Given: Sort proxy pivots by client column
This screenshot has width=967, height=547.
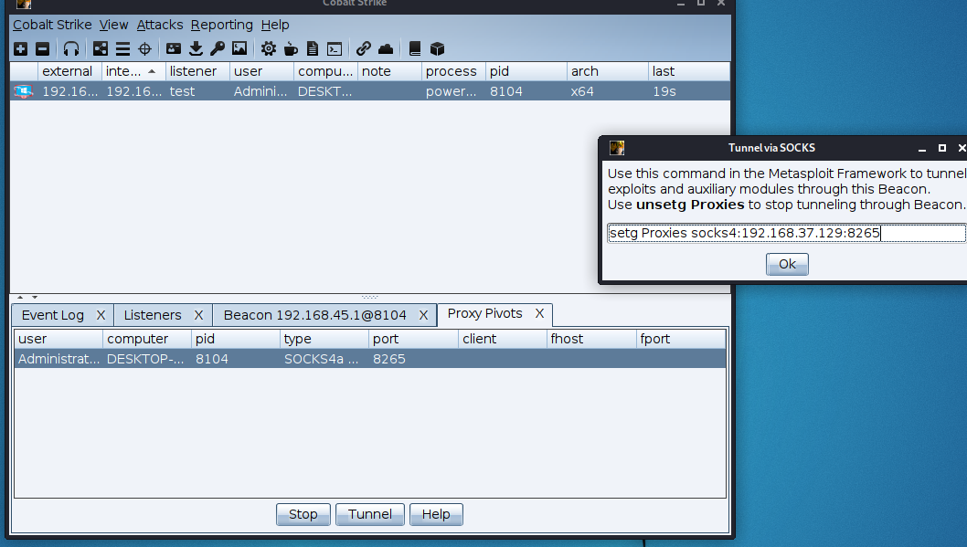Looking at the screenshot, I should tap(502, 340).
